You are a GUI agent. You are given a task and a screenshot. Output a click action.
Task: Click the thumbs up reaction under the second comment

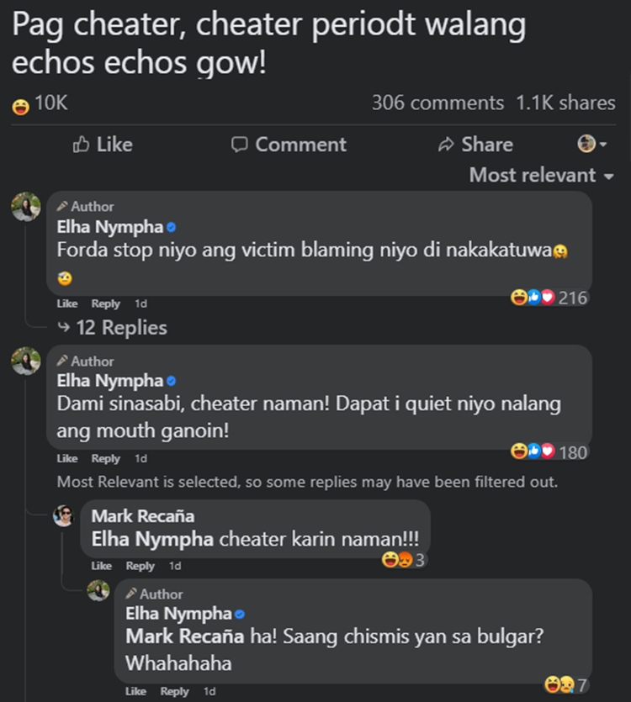535,452
